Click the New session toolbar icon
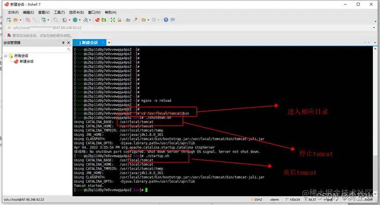Image resolution: width=380 pixels, height=205 pixels. tap(9, 20)
